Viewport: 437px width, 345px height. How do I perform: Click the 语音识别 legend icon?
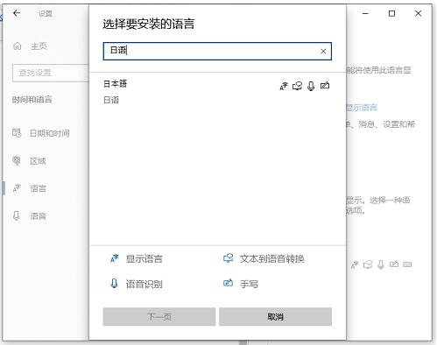(114, 284)
